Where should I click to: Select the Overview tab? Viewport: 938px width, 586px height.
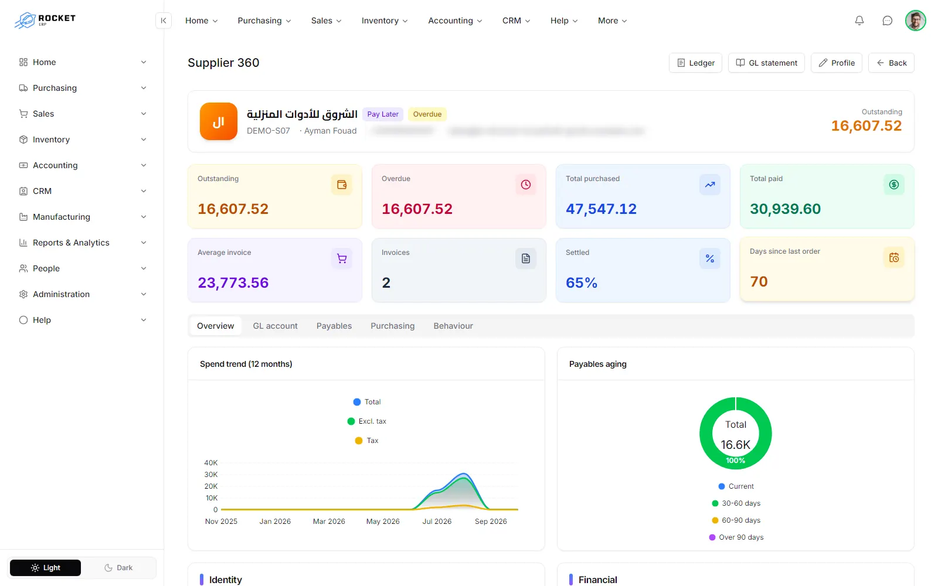pos(215,326)
